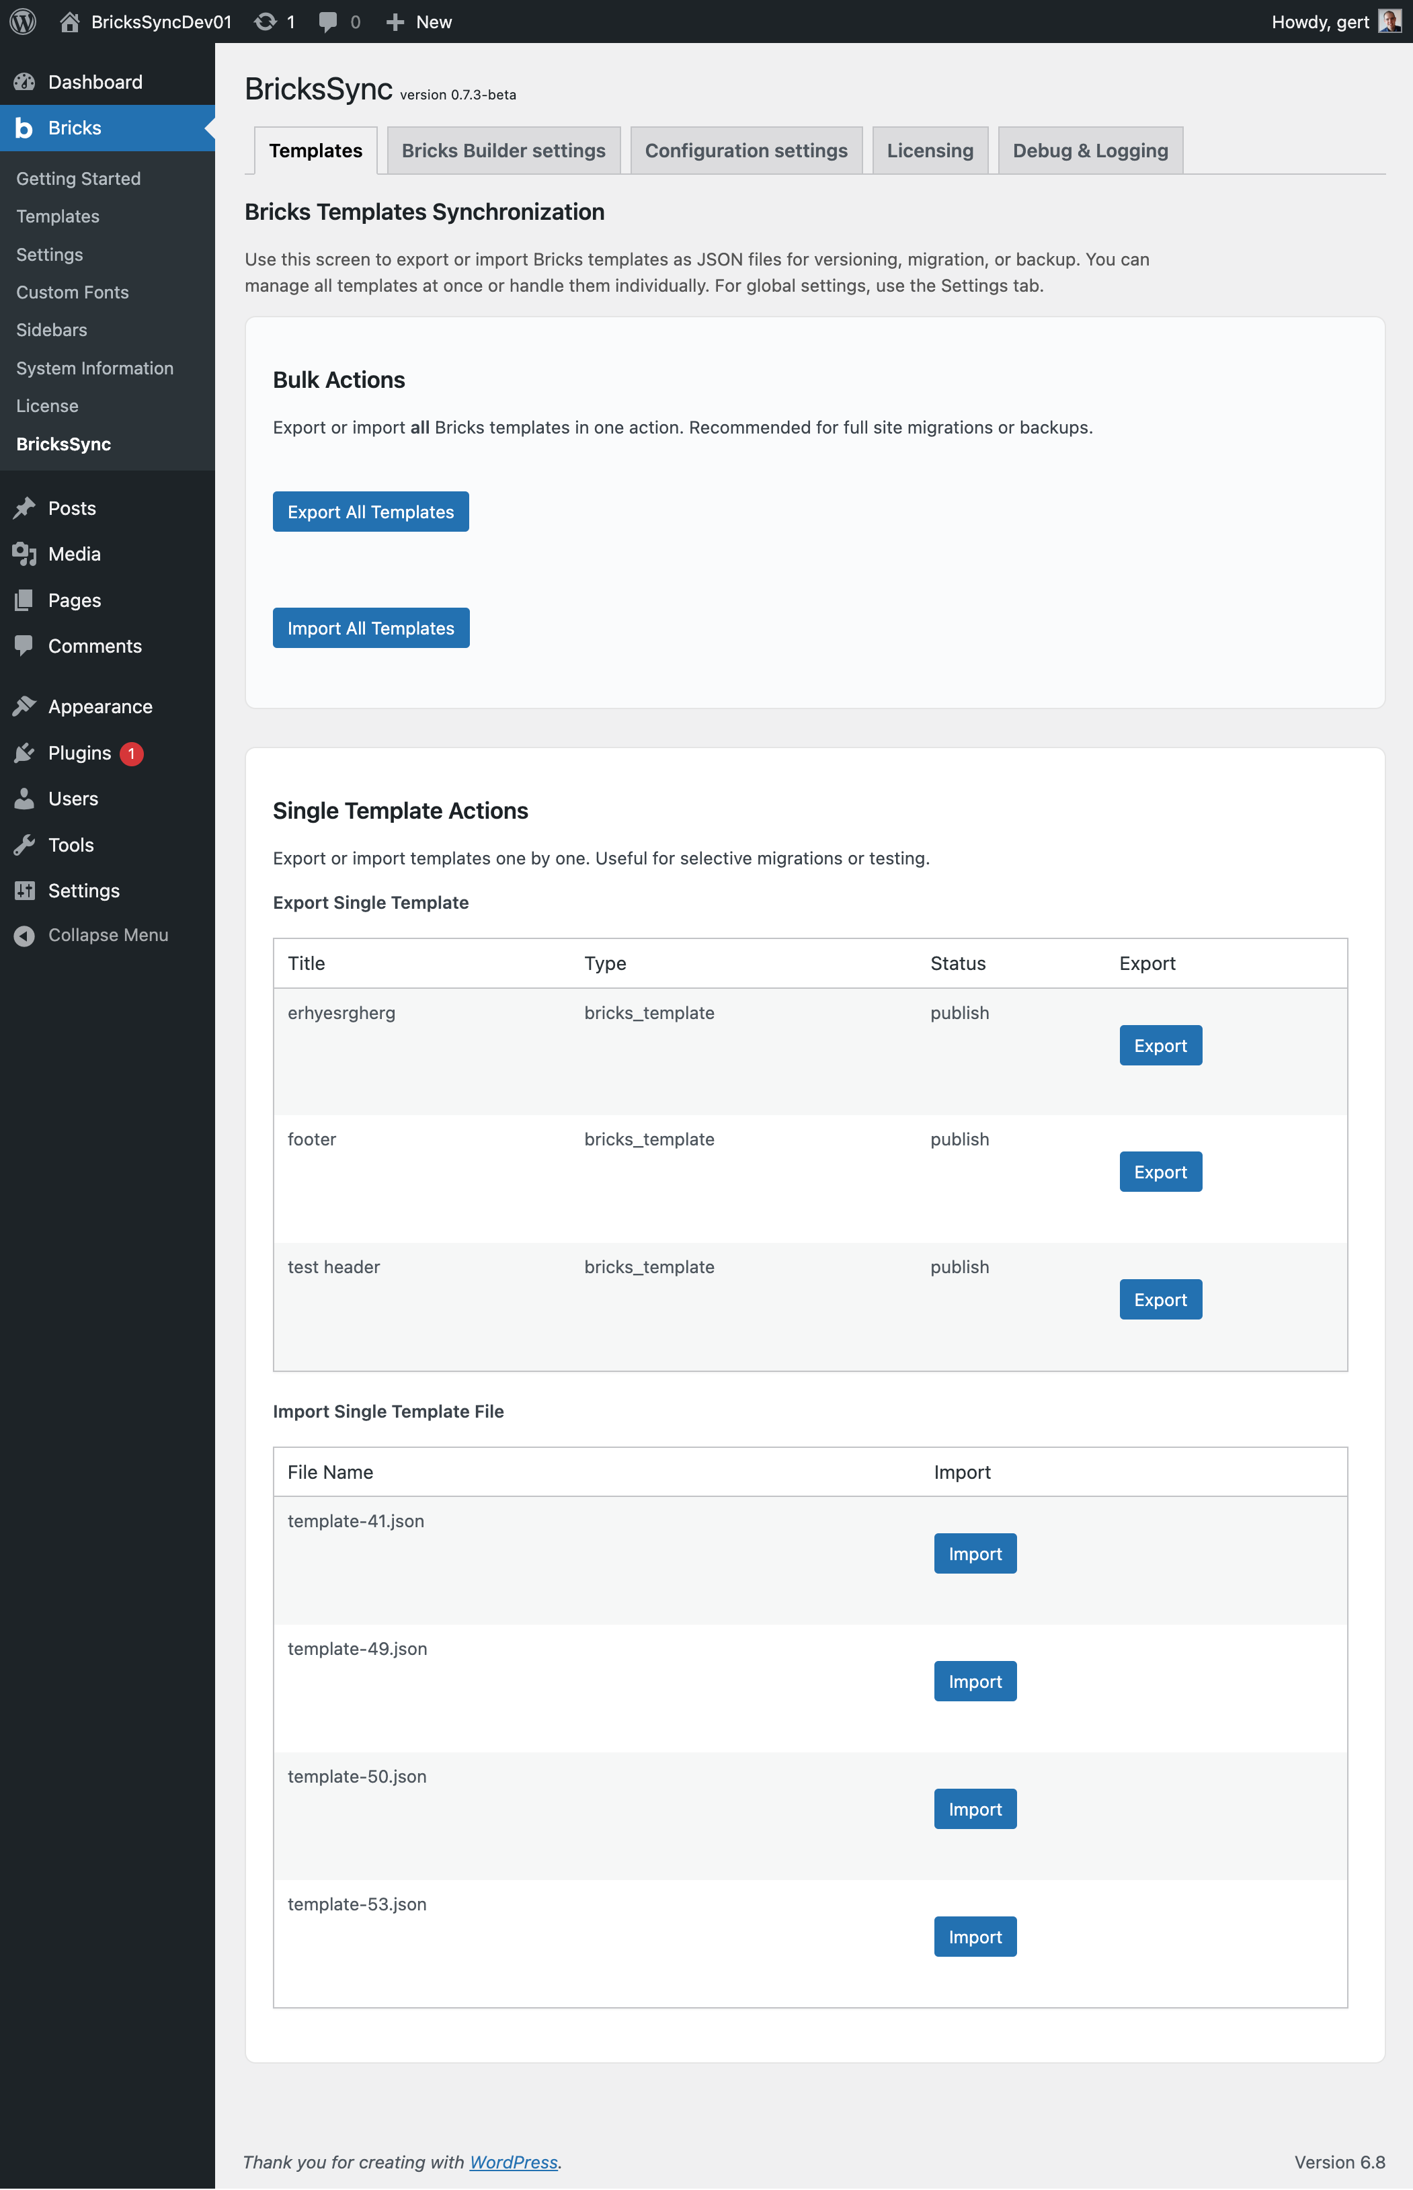Import template-41.json file
Image resolution: width=1413 pixels, height=2190 pixels.
click(x=975, y=1554)
